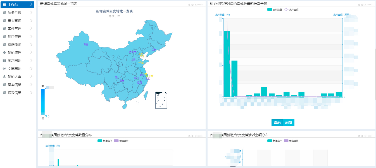Viewport: 376px width, 168px height.
Task: Close the 案件涉诉金额分布 panel
Action: click(x=365, y=136)
